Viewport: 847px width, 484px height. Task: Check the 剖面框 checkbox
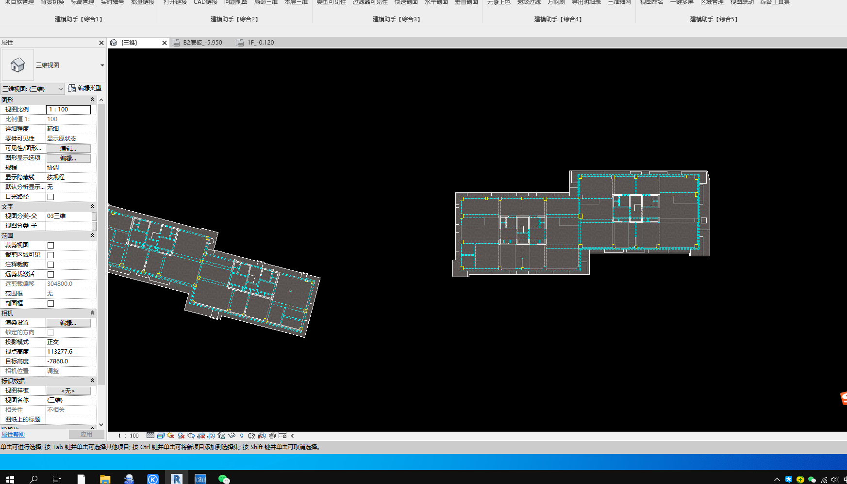[x=51, y=303]
